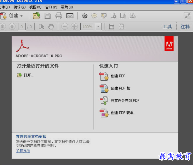
Task: Click the 了解方法 hyperlink
Action: [x=23, y=151]
